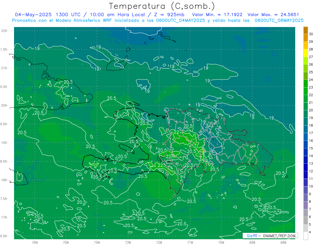This screenshot has width=318, height=246.
Task: Click the "1.5N" latitude axis label
Action: (4, 49)
